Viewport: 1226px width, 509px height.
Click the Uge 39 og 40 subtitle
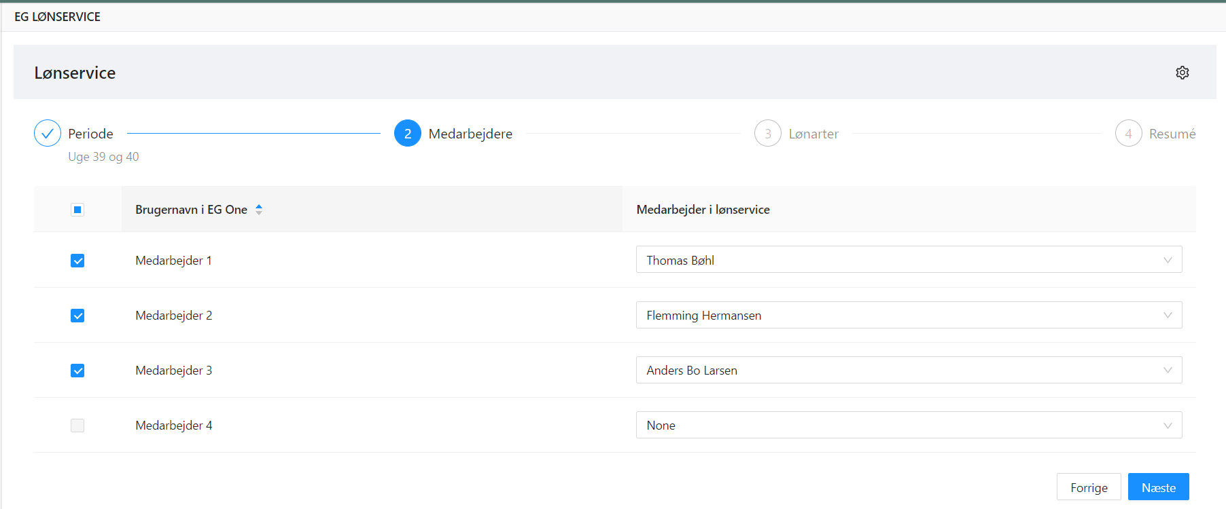[103, 157]
